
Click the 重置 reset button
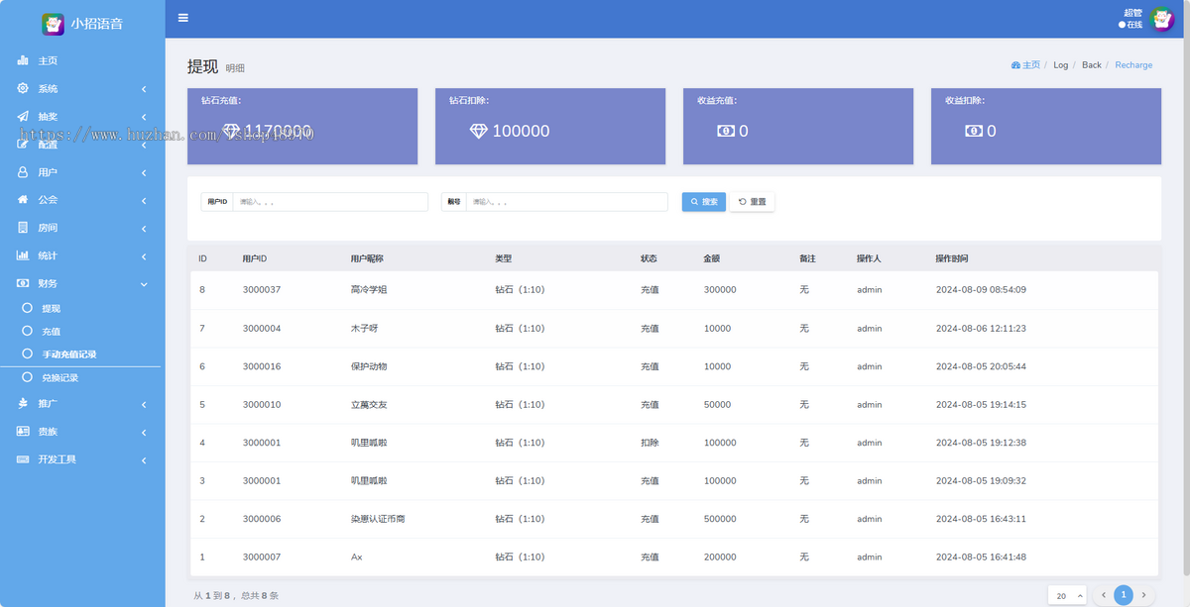click(x=752, y=202)
